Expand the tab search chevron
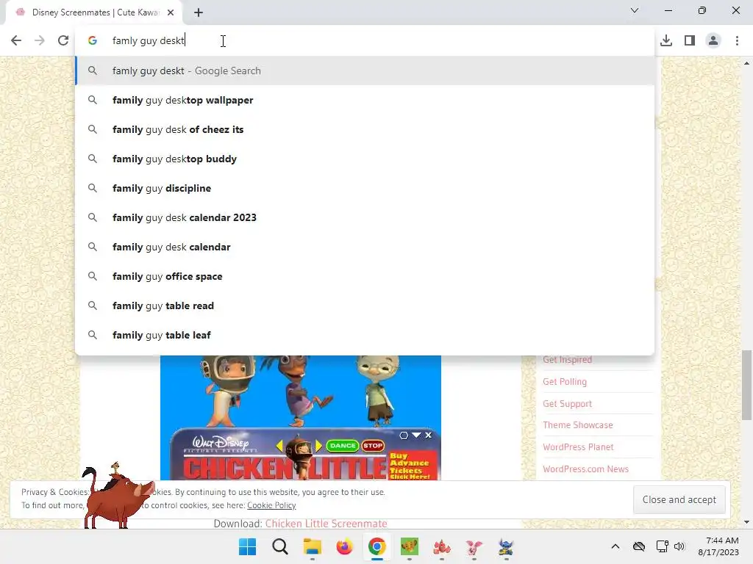 click(635, 10)
